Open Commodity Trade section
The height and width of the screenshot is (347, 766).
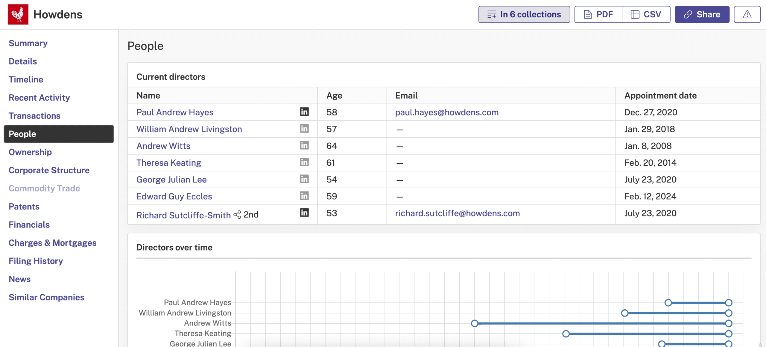[x=44, y=188]
